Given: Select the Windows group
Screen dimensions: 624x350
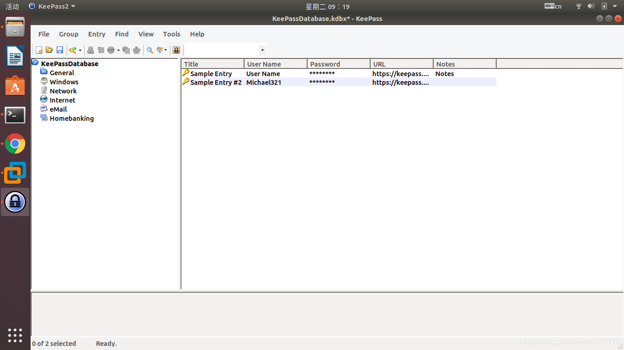Looking at the screenshot, I should click(x=64, y=82).
